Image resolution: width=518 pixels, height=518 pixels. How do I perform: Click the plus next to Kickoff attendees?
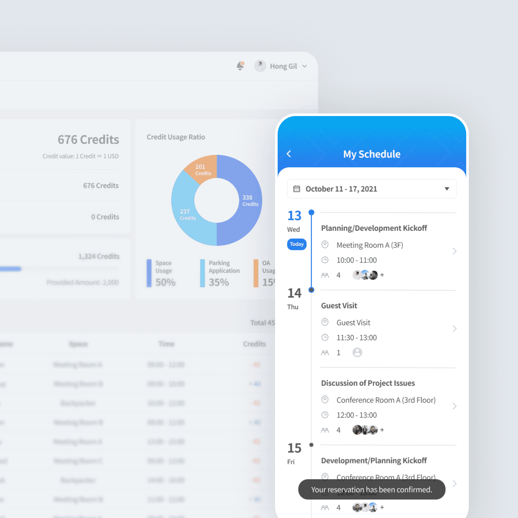click(x=382, y=275)
